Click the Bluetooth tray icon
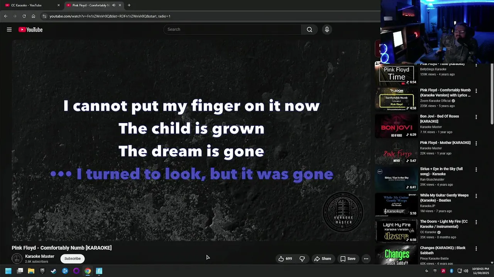This screenshot has height=277, width=494. pyautogui.click(x=451, y=271)
